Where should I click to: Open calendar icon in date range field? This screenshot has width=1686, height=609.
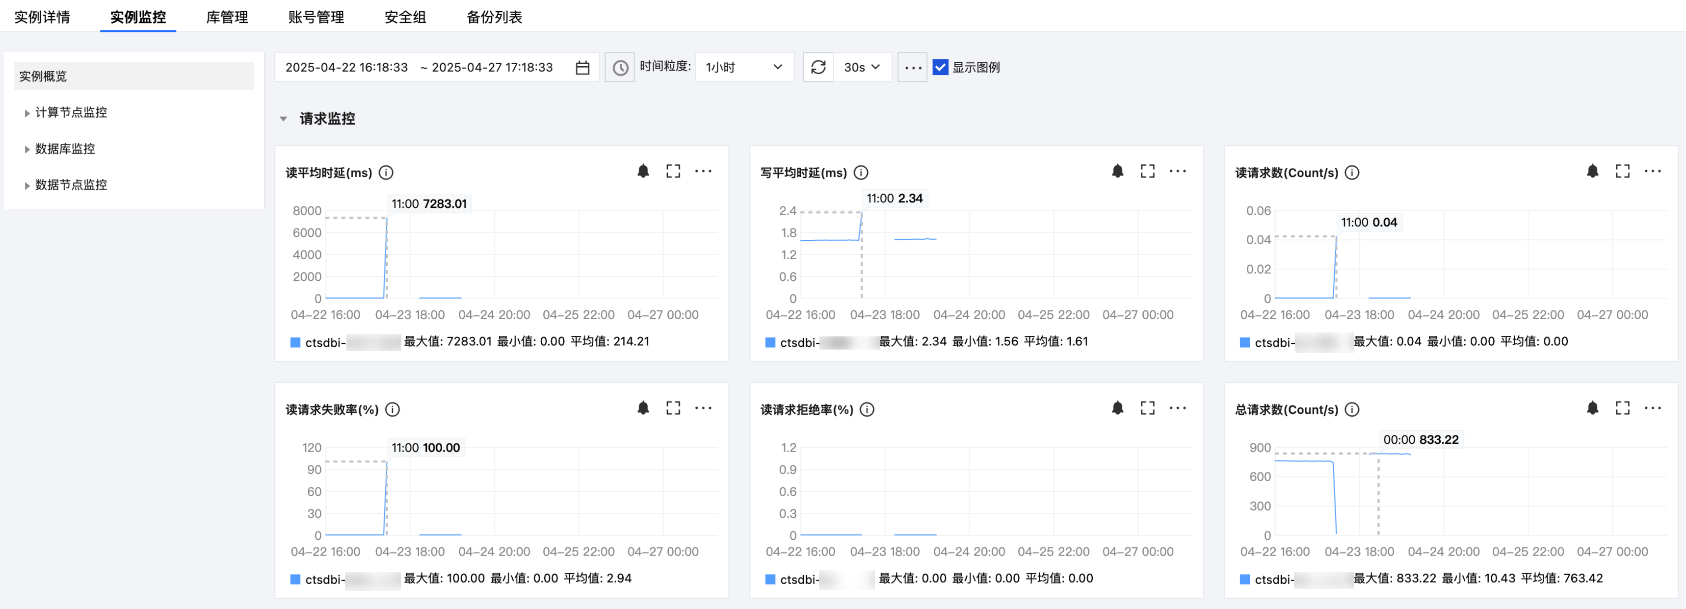[582, 67]
